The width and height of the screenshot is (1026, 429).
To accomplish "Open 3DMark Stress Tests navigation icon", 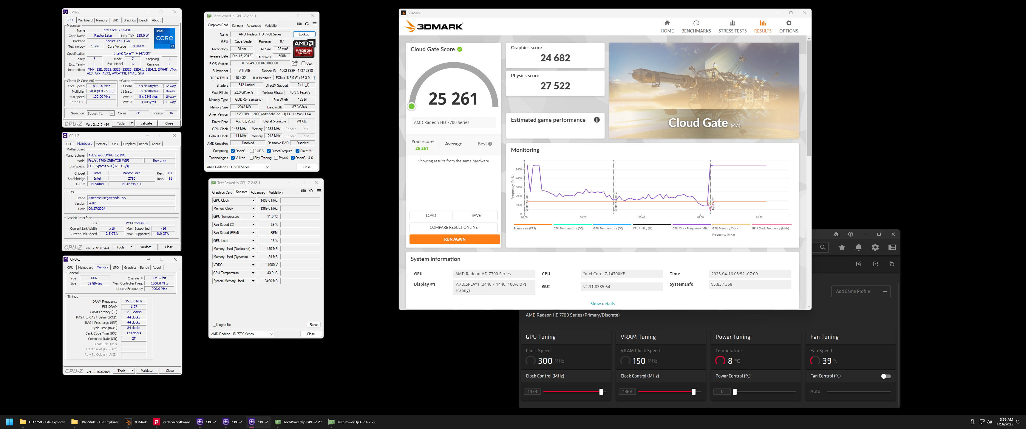I will point(733,23).
